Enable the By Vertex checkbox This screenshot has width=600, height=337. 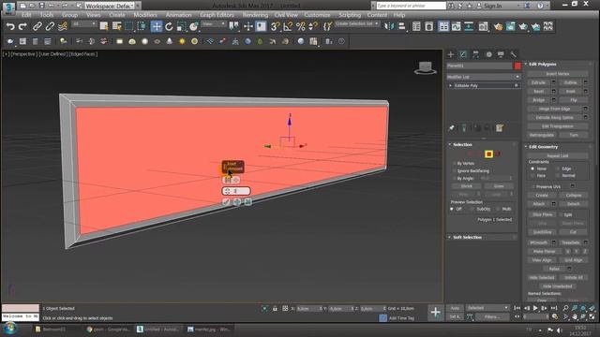point(454,163)
